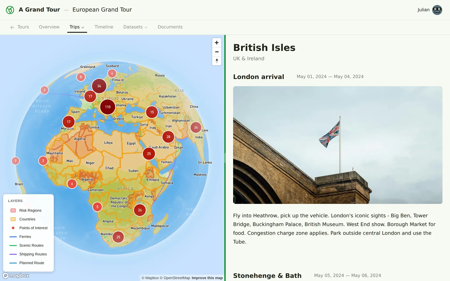Screen dimensions: 450x281
Task: Zoom out using the minus control
Action: click(217, 52)
